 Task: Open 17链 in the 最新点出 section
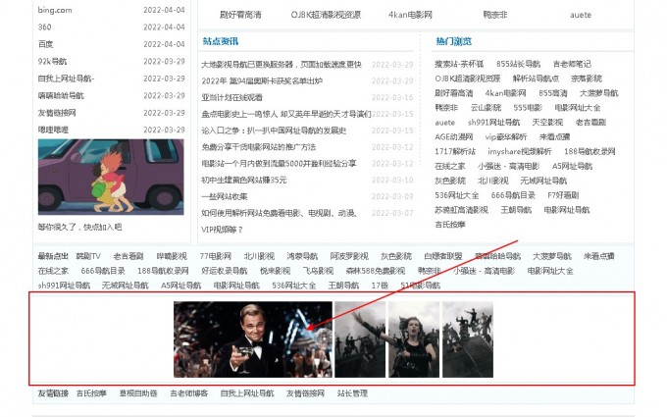click(x=380, y=286)
